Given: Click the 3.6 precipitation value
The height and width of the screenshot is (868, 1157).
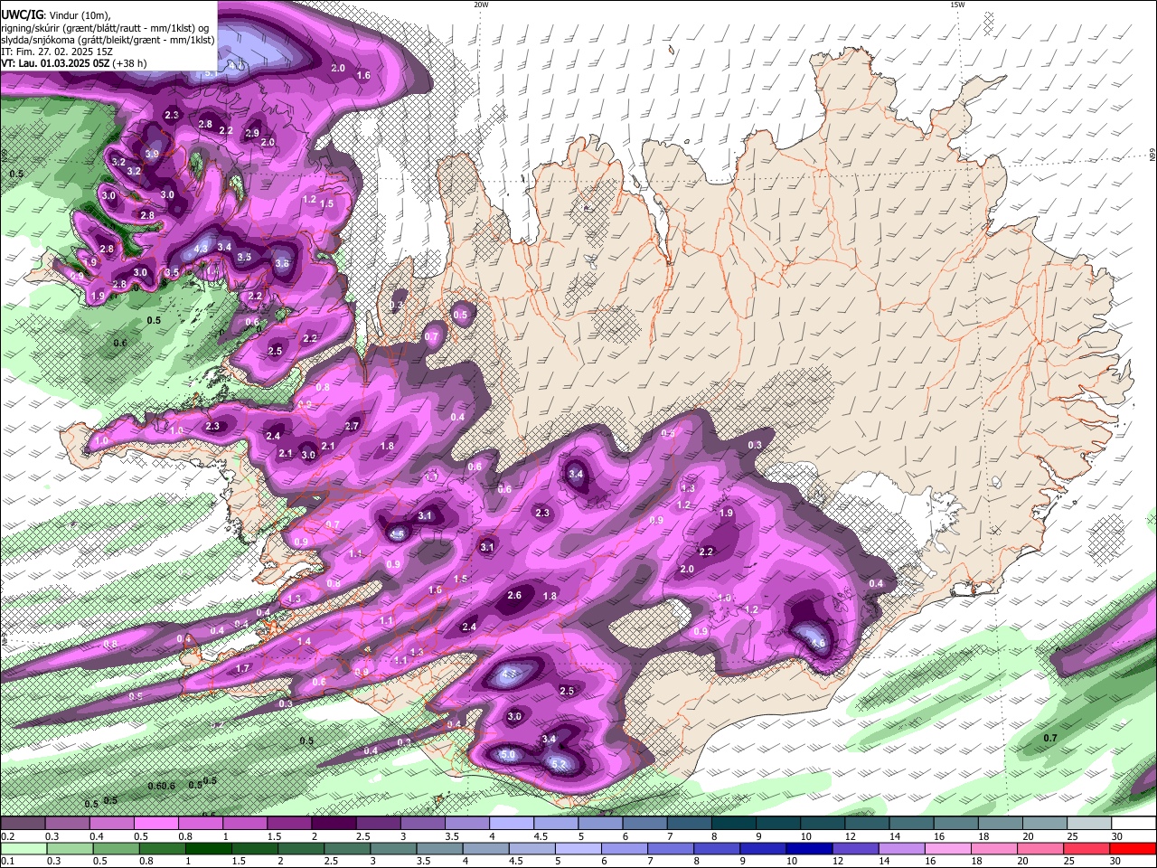Looking at the screenshot, I should pos(282,264).
